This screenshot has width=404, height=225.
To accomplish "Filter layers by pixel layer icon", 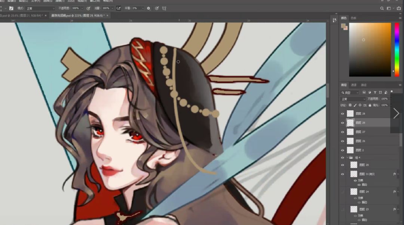I will click(364, 92).
